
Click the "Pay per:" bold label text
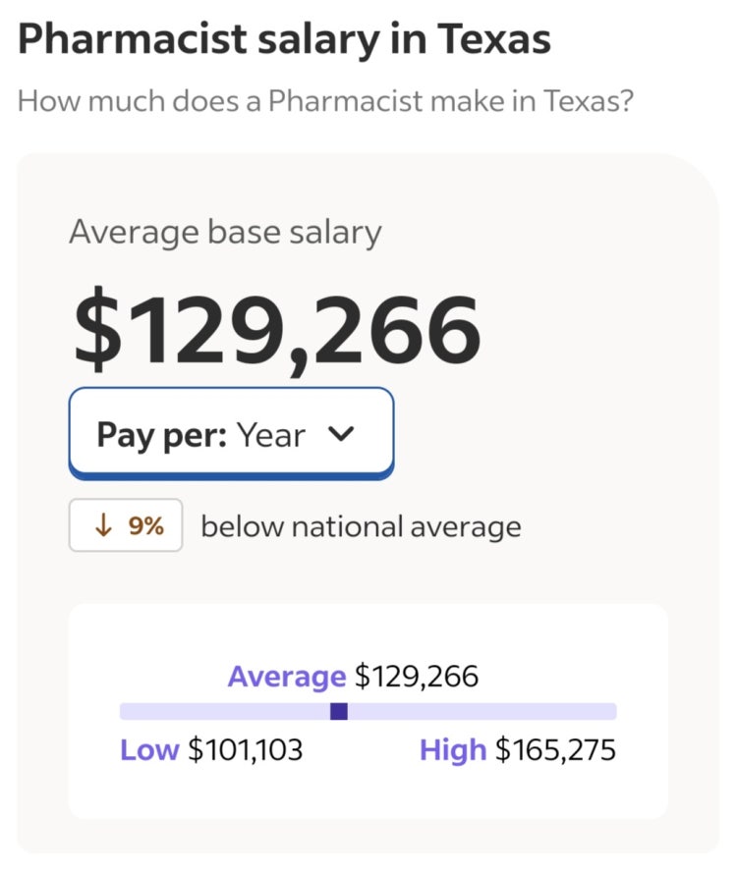click(161, 434)
